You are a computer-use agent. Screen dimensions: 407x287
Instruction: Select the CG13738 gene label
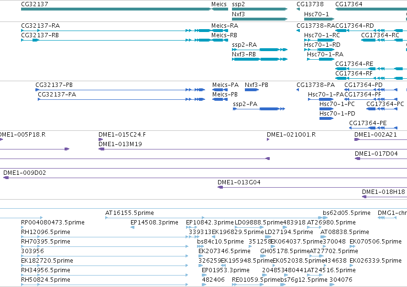(310, 4)
